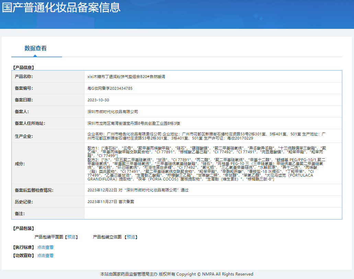Click the 备案后监督检查情况 label cell

point(48,190)
